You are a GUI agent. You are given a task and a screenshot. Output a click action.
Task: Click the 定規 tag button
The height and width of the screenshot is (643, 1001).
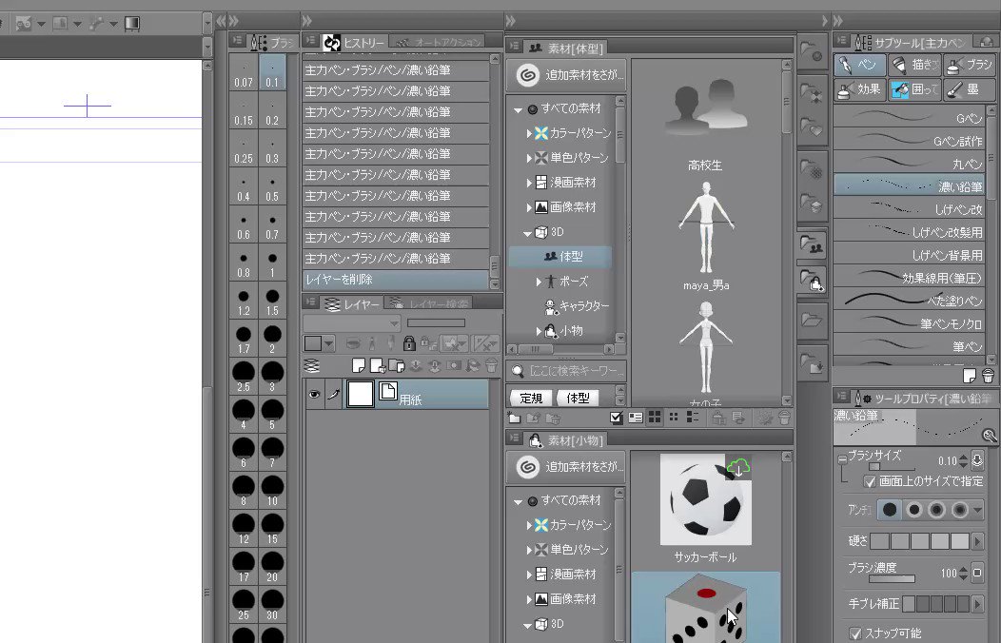coord(531,398)
